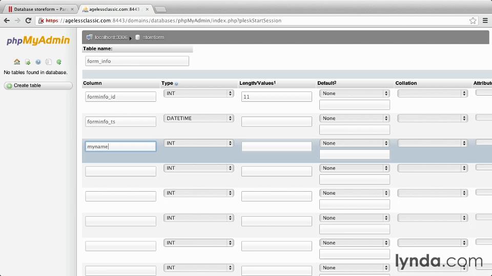Close the agelessclassic.com browser tab
The width and height of the screenshot is (492, 276).
149,9
